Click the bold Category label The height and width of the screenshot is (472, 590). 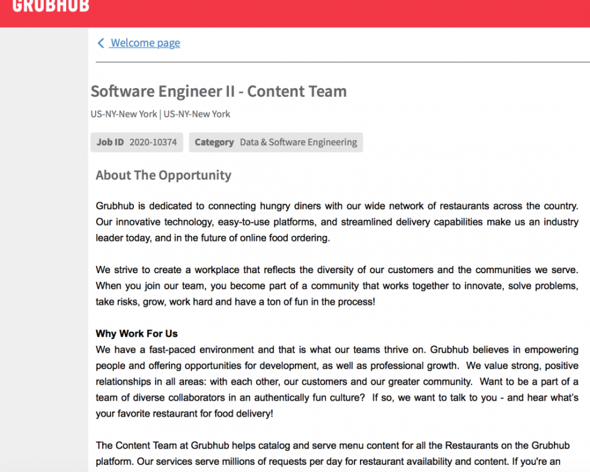click(x=214, y=142)
